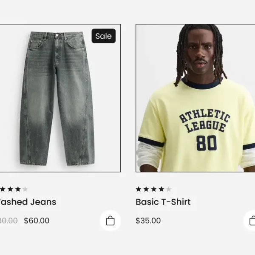
Task: Click first filled star of Basic T-Shirt rating
Action: tap(139, 189)
